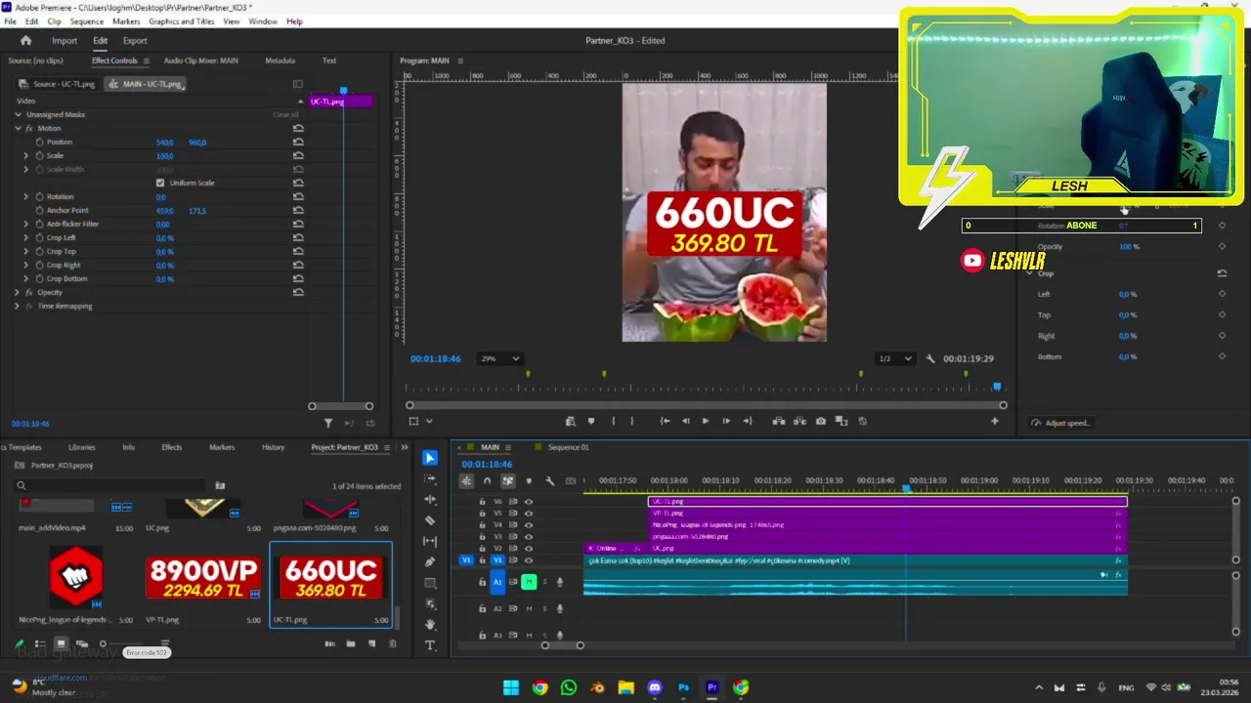Open the 29% zoom level dropdown

coord(500,358)
